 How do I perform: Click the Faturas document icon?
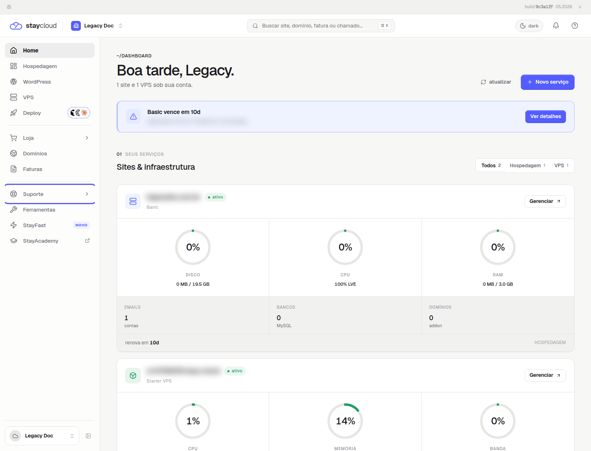point(14,169)
